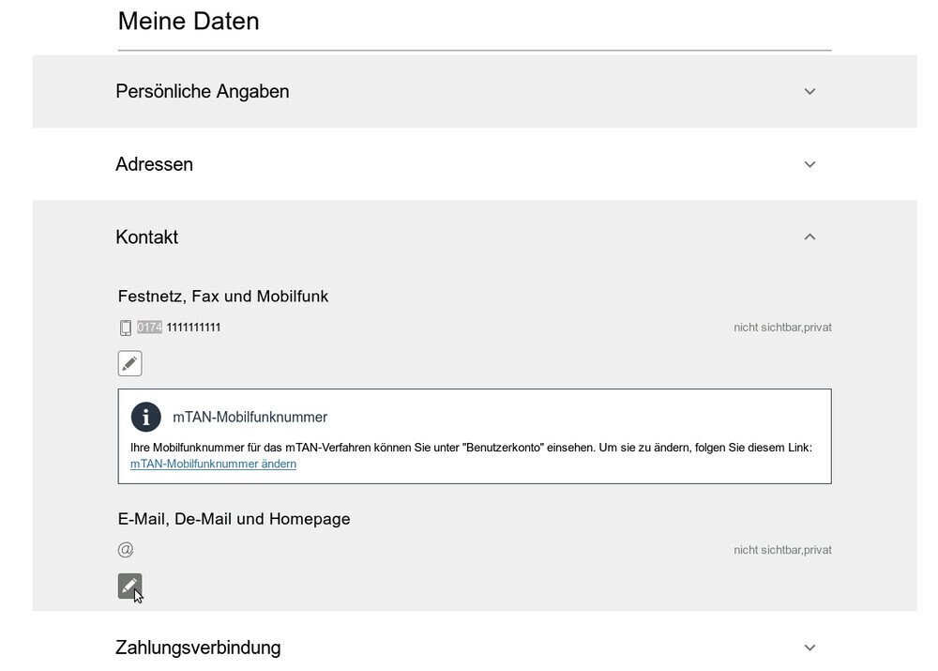Image resolution: width=938 pixels, height=671 pixels.
Task: Click the highlighted 0174 phone prefix
Action: coord(149,328)
